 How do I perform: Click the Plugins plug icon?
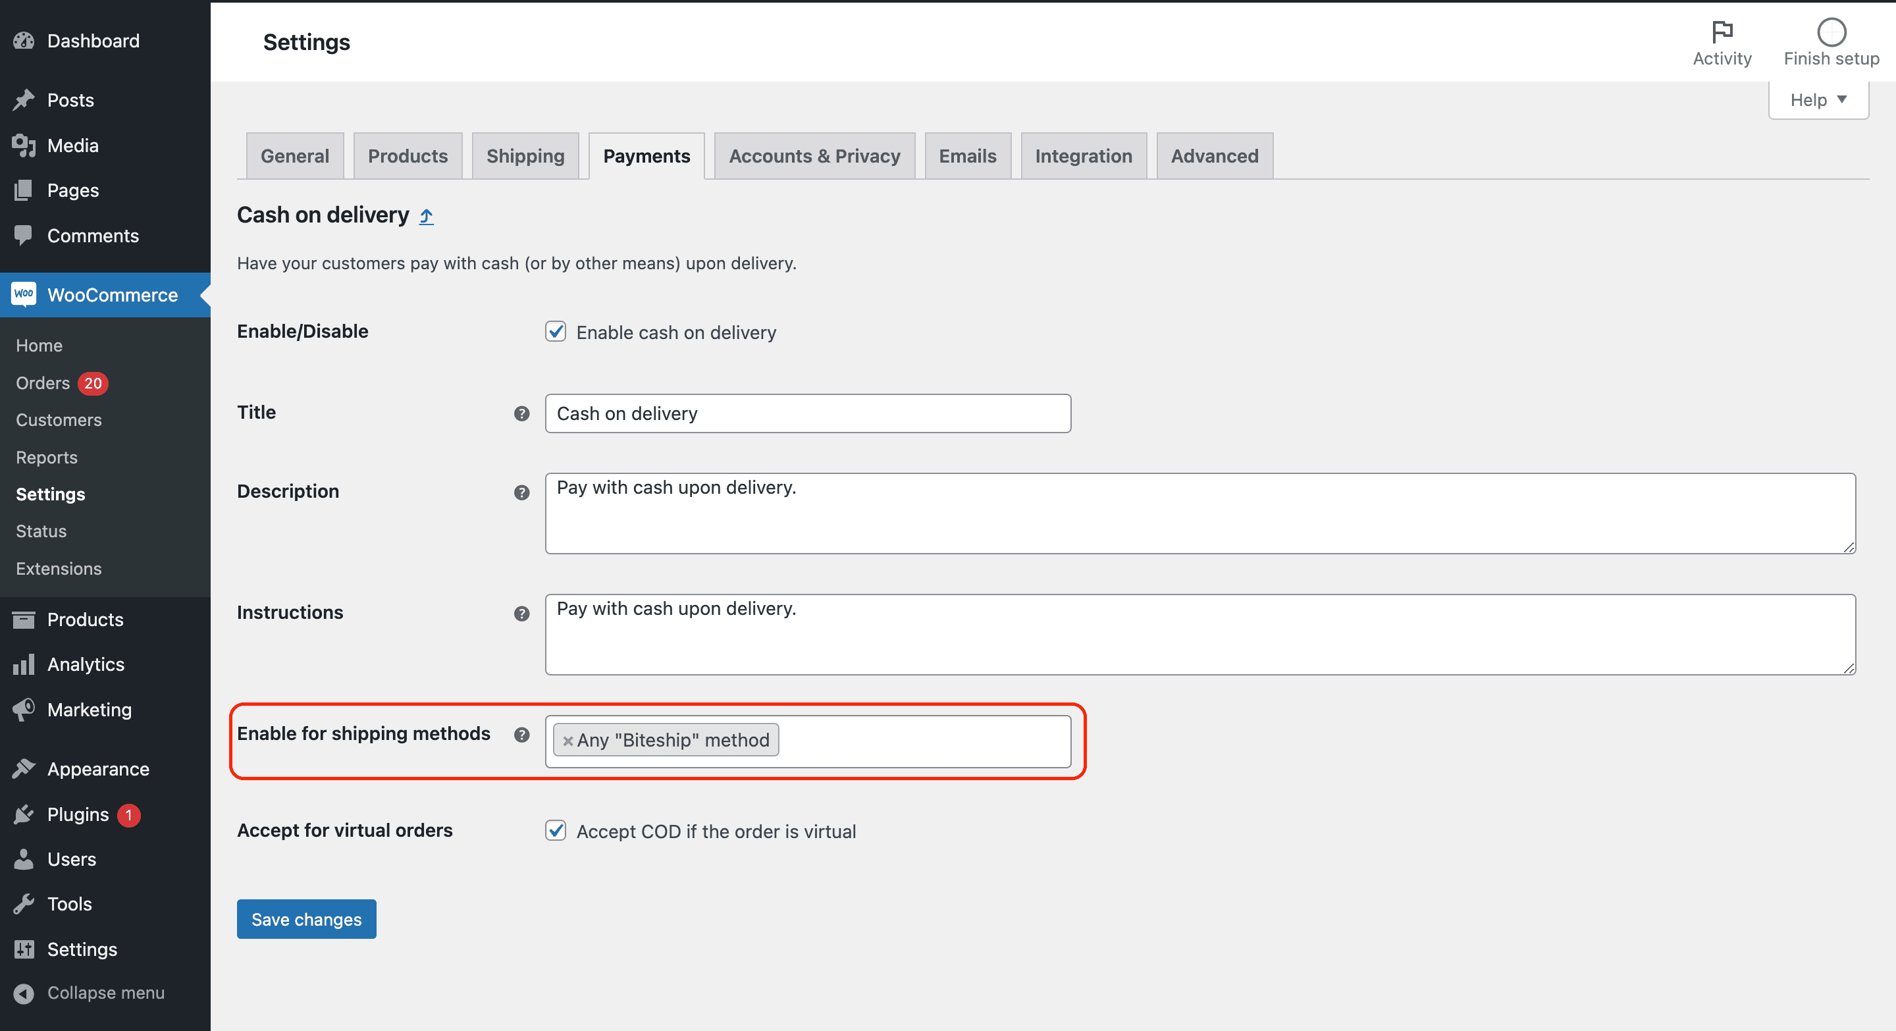tap(24, 814)
